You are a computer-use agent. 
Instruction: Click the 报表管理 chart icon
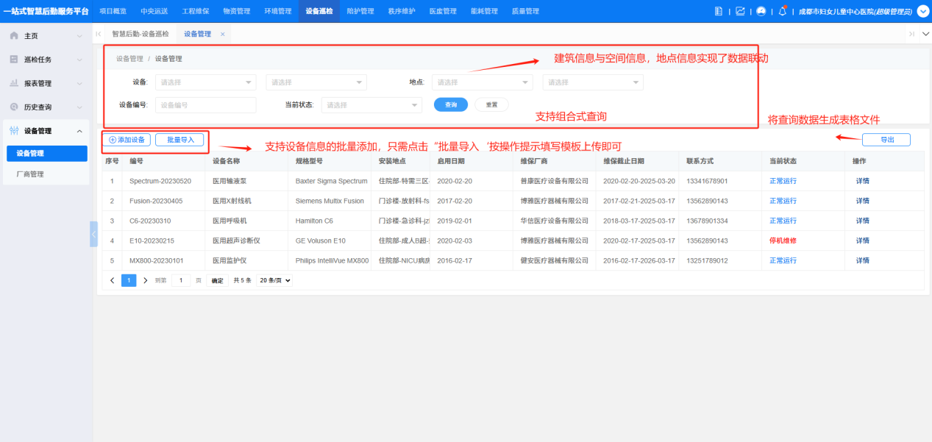[14, 83]
